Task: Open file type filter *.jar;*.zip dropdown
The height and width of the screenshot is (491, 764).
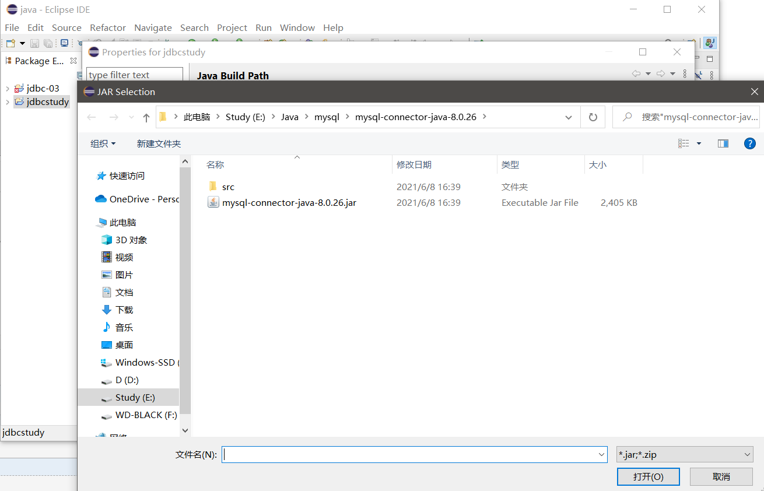Action: coord(685,455)
